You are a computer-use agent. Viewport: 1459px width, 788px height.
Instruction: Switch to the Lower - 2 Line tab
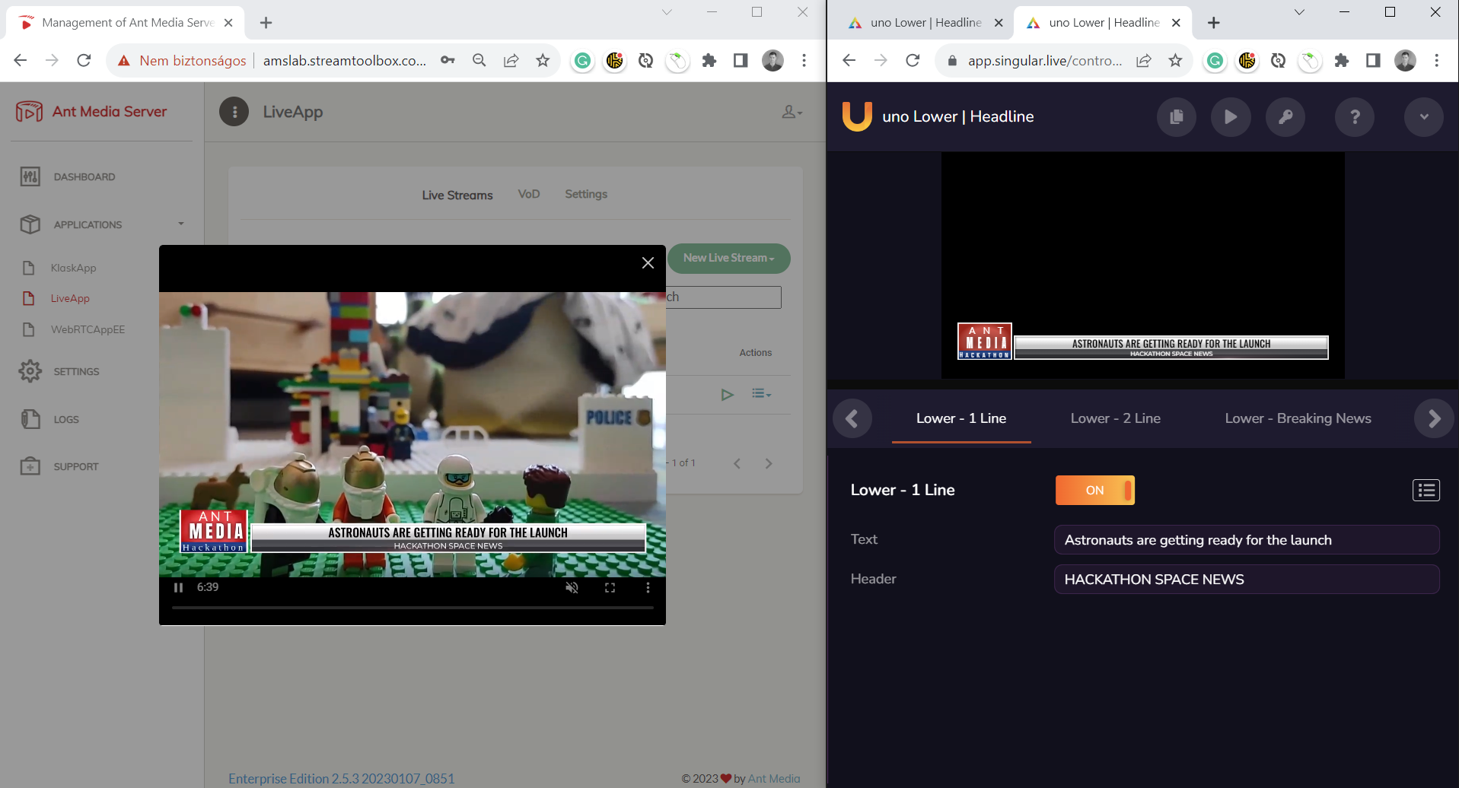click(1115, 418)
